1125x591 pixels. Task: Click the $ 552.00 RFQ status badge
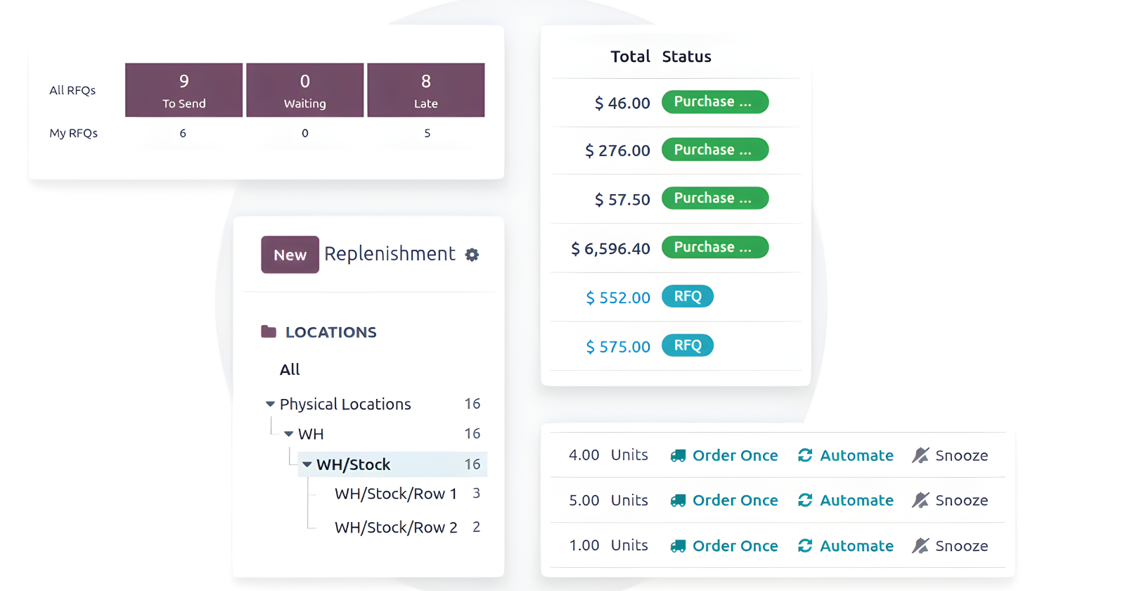click(x=687, y=297)
